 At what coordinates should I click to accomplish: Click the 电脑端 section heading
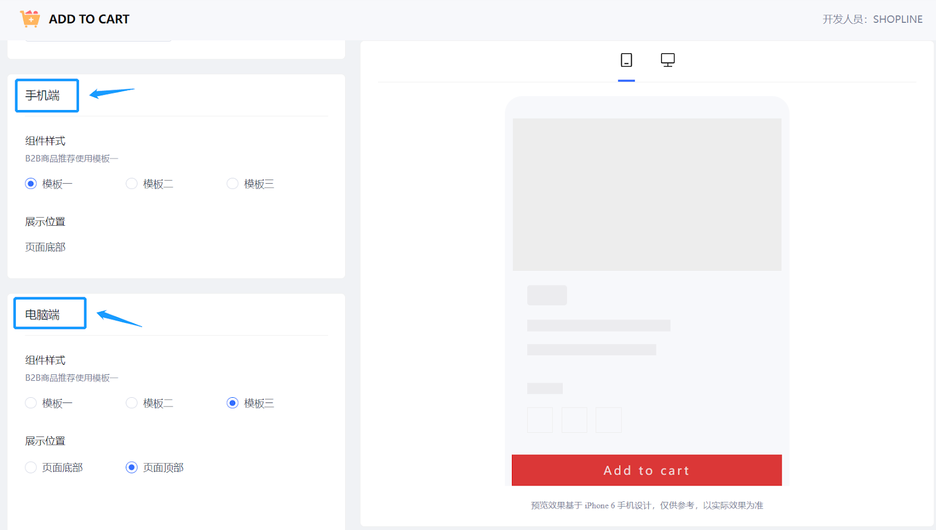[43, 315]
